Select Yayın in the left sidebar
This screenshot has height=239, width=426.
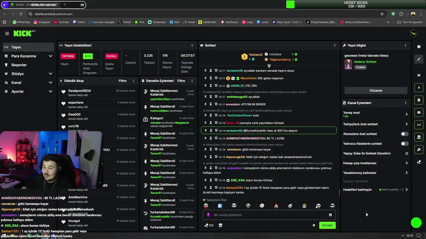(x=28, y=47)
